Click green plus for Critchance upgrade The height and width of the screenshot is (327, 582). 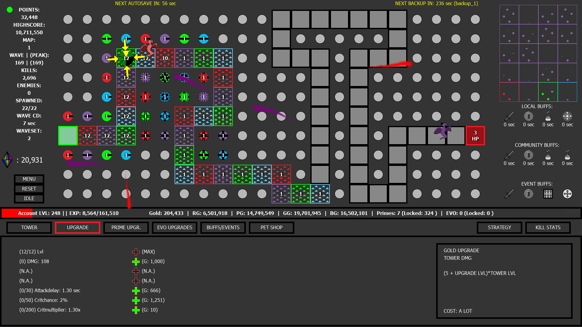point(136,300)
